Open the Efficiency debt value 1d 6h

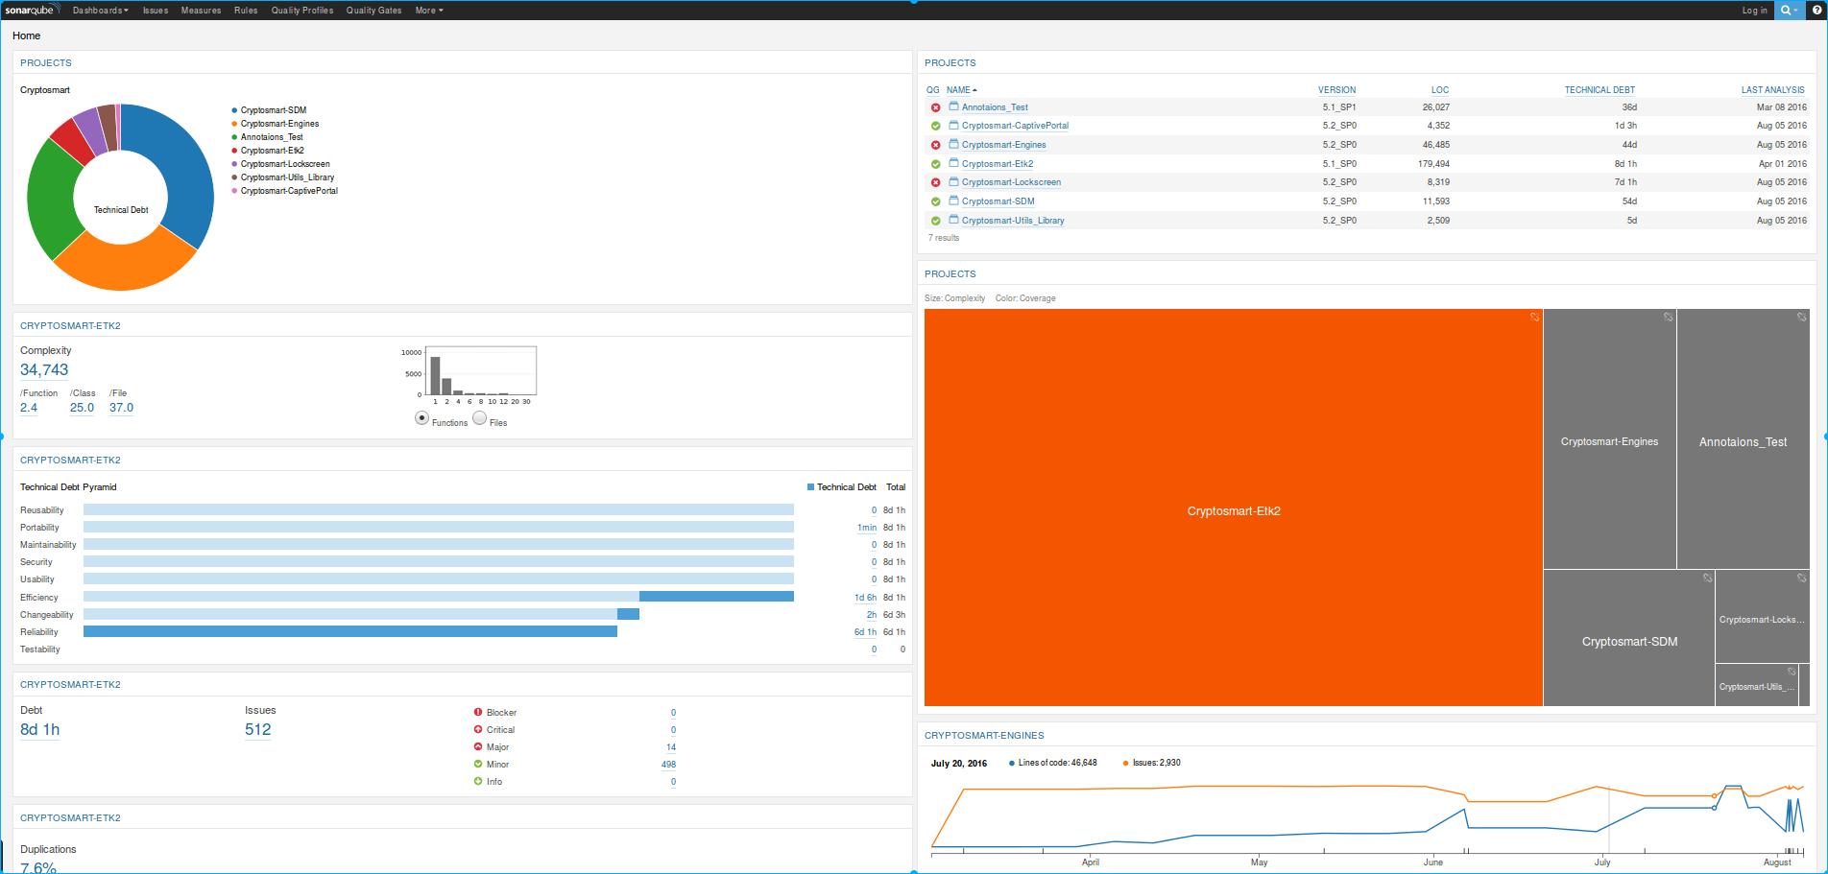(x=865, y=598)
